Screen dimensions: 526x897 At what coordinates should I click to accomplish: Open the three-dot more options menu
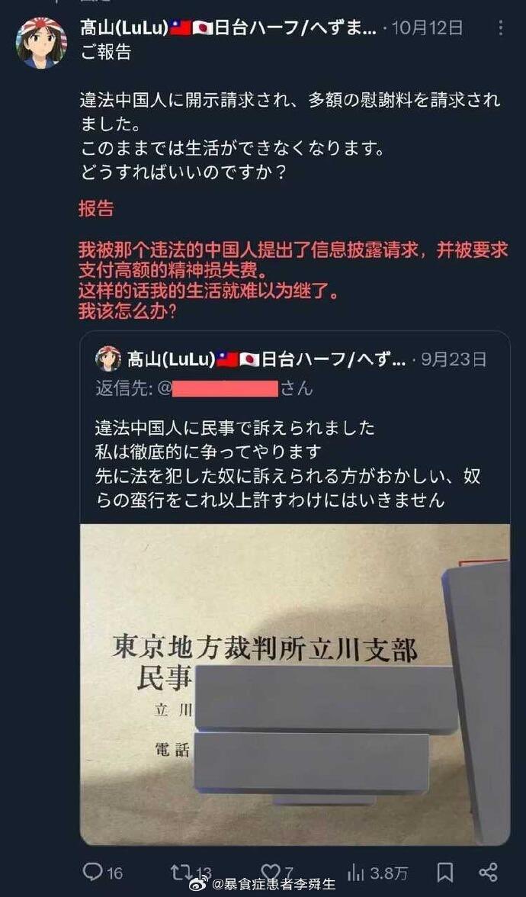tap(500, 28)
